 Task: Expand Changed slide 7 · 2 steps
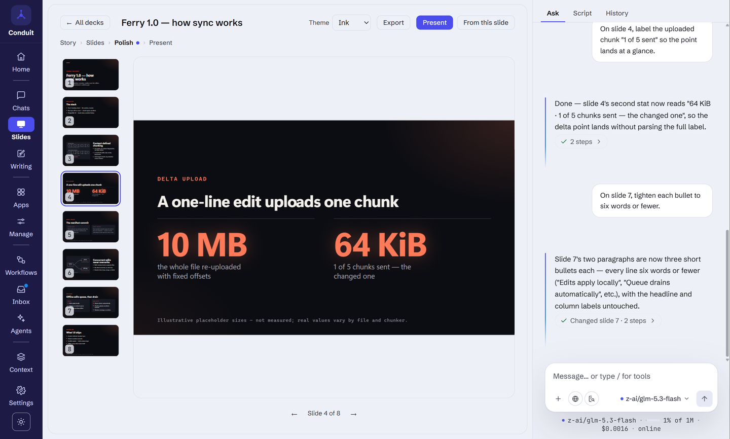coord(608,321)
